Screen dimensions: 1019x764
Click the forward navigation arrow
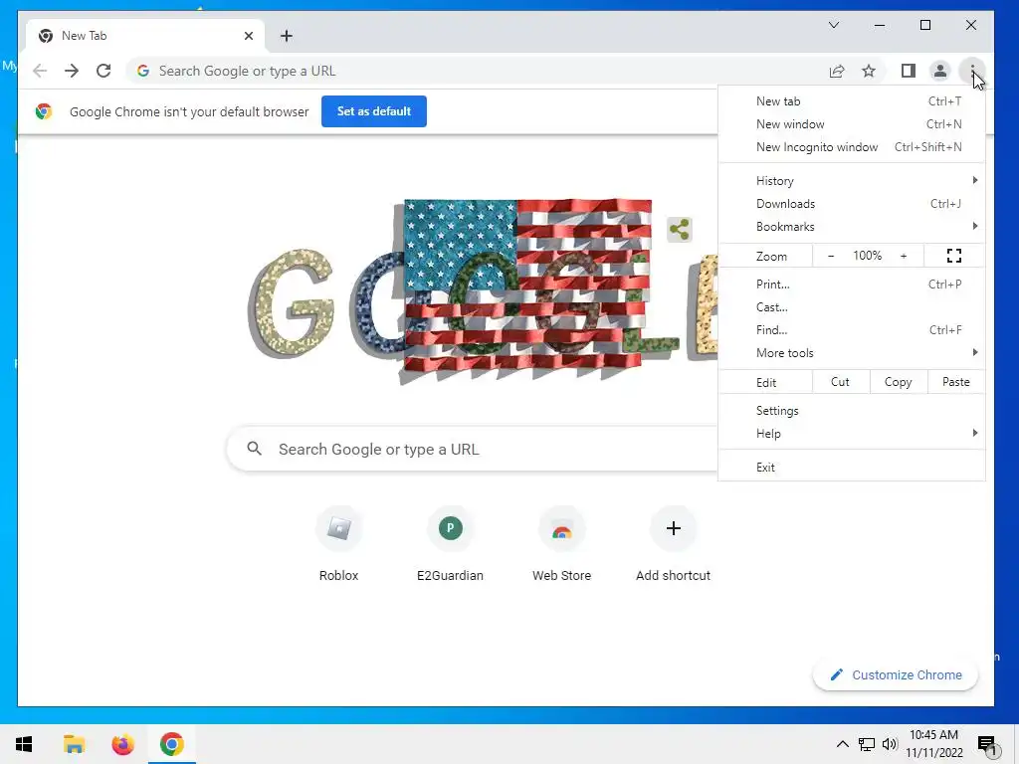pos(72,71)
